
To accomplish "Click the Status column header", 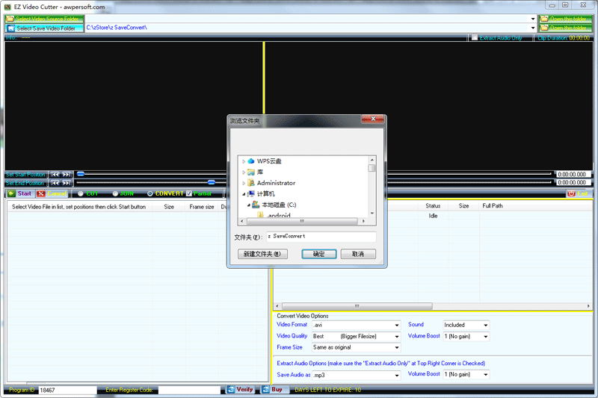I will point(433,205).
